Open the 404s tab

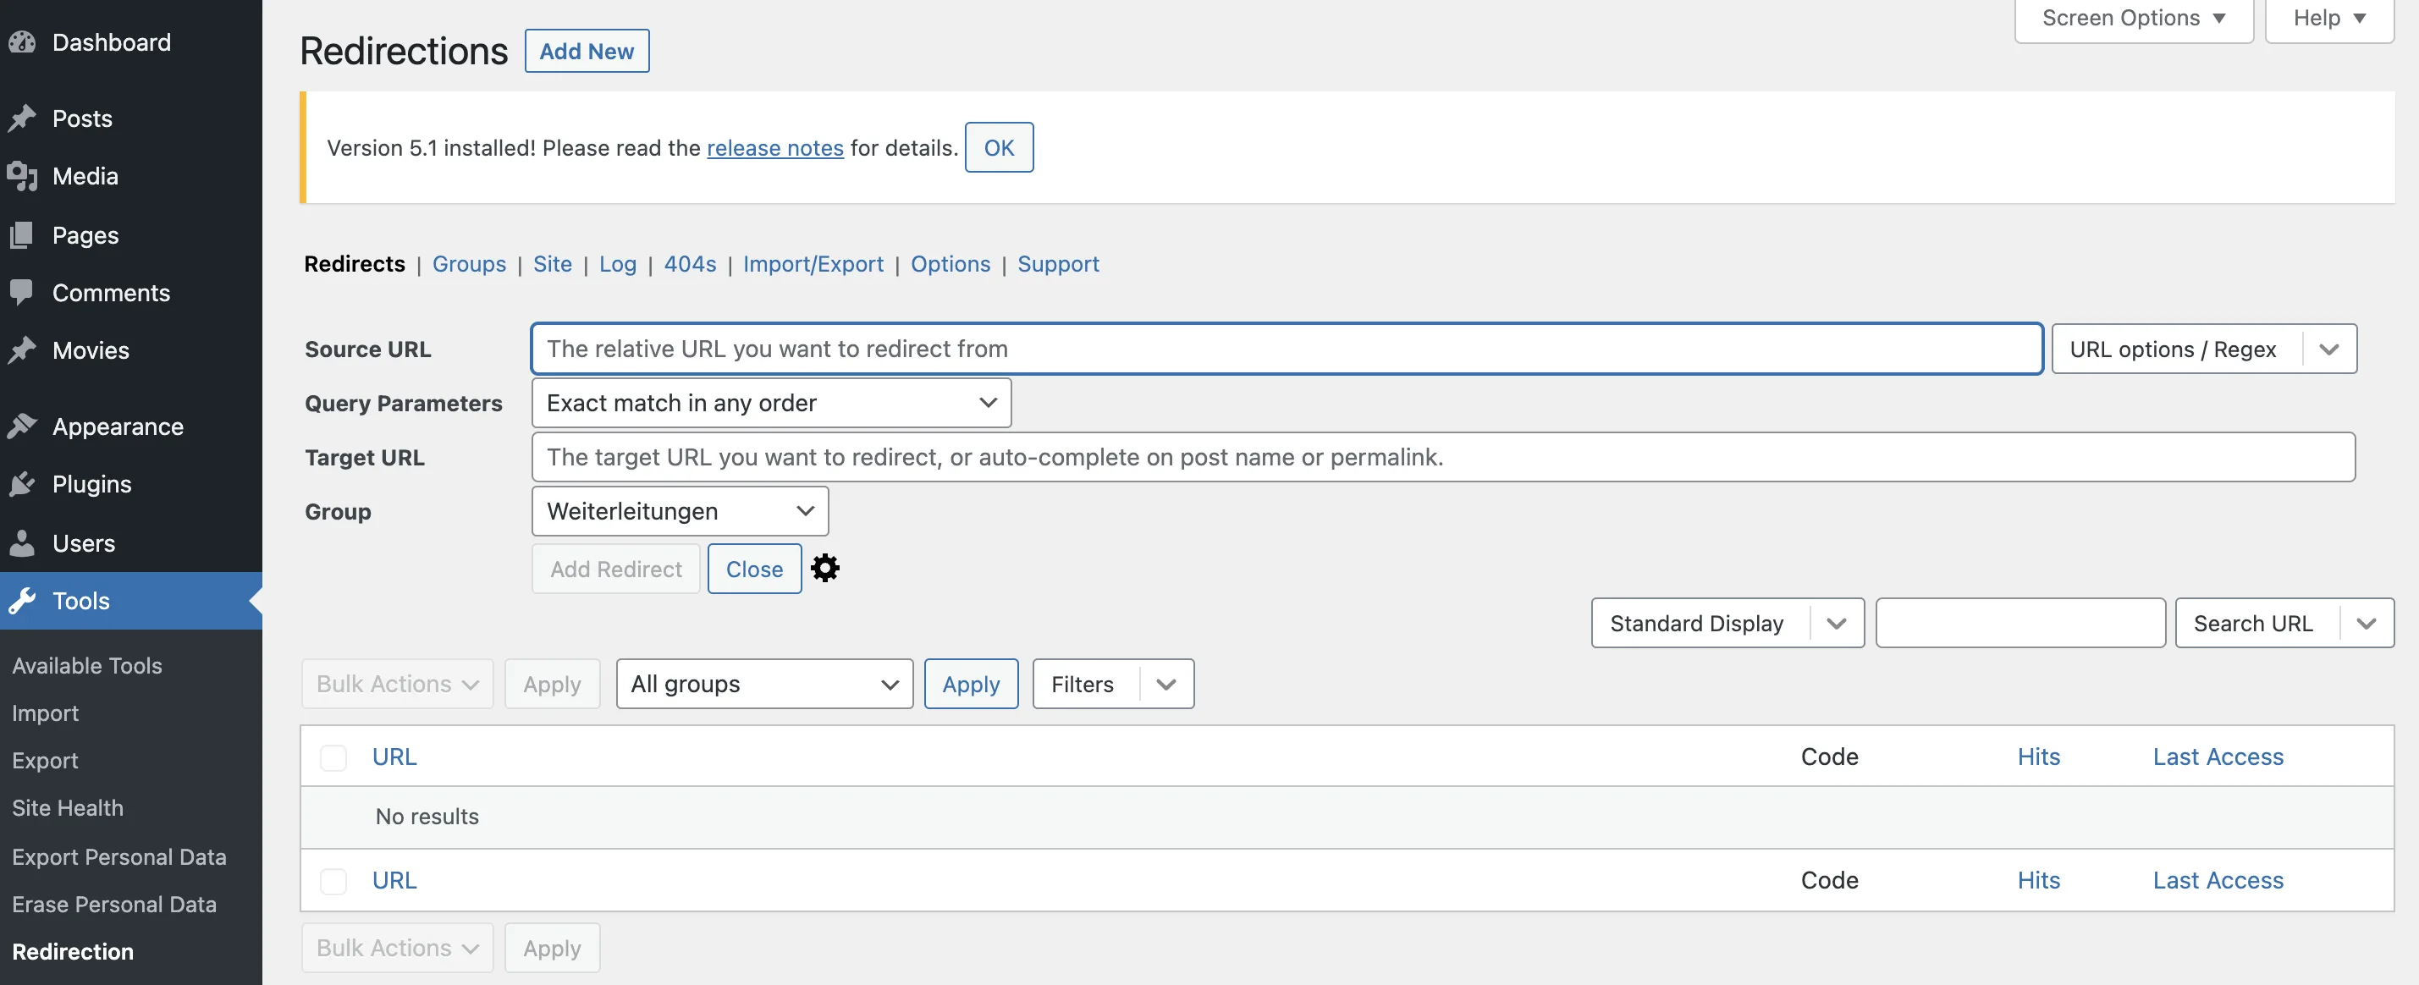(x=689, y=264)
